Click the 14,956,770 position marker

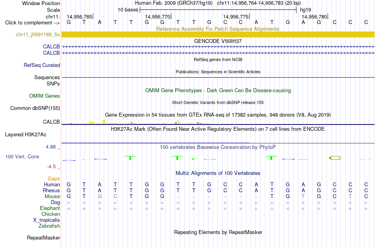[157, 17]
